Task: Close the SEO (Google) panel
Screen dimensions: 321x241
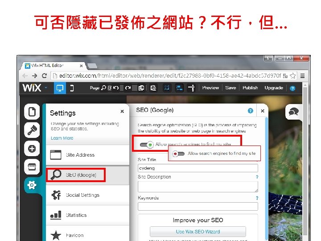Action: tap(263, 111)
